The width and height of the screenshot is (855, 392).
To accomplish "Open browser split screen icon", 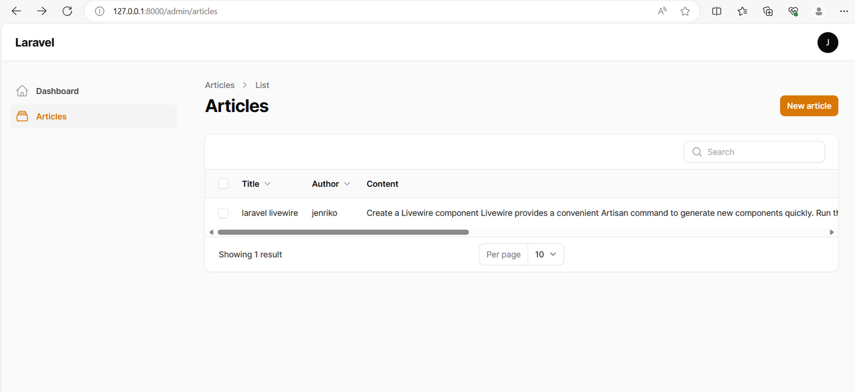I will (717, 11).
